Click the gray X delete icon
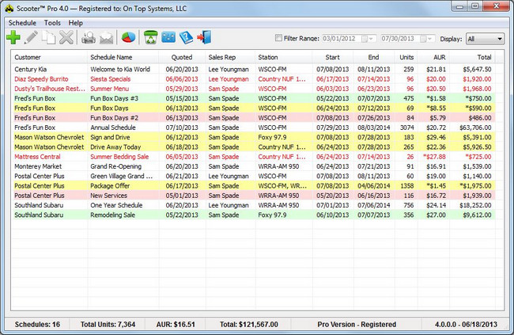 coord(66,37)
